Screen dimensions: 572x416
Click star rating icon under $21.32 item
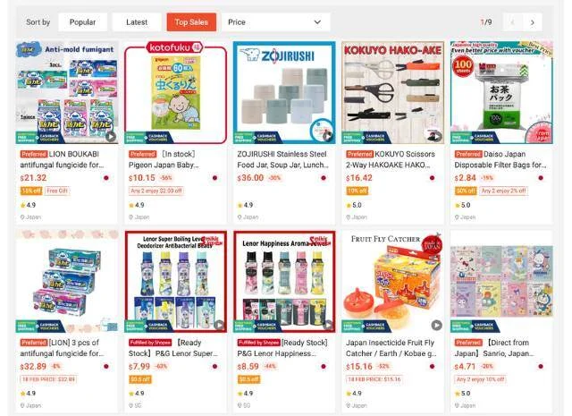click(23, 205)
